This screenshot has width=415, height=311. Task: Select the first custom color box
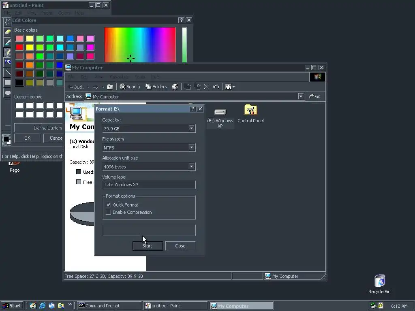(19, 105)
